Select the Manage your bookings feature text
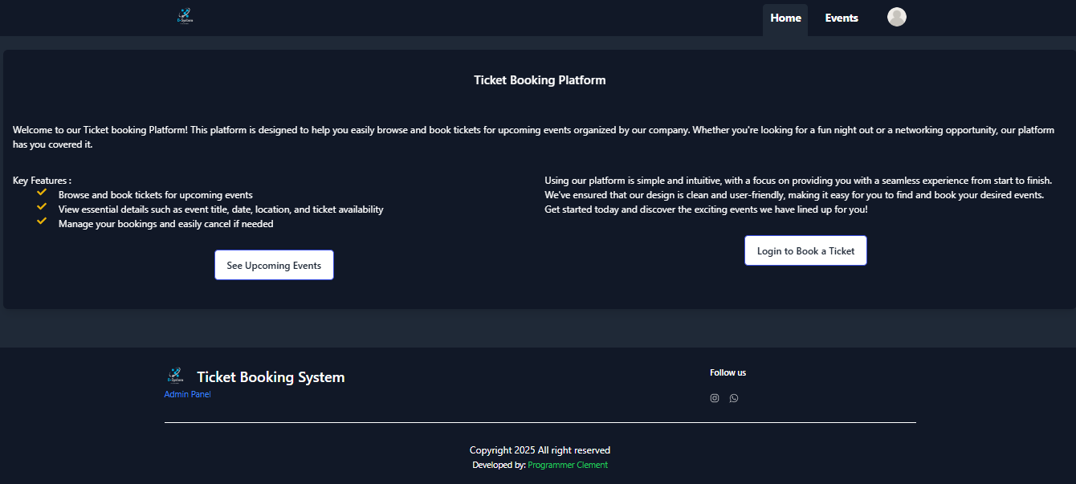The width and height of the screenshot is (1076, 484). (x=166, y=224)
